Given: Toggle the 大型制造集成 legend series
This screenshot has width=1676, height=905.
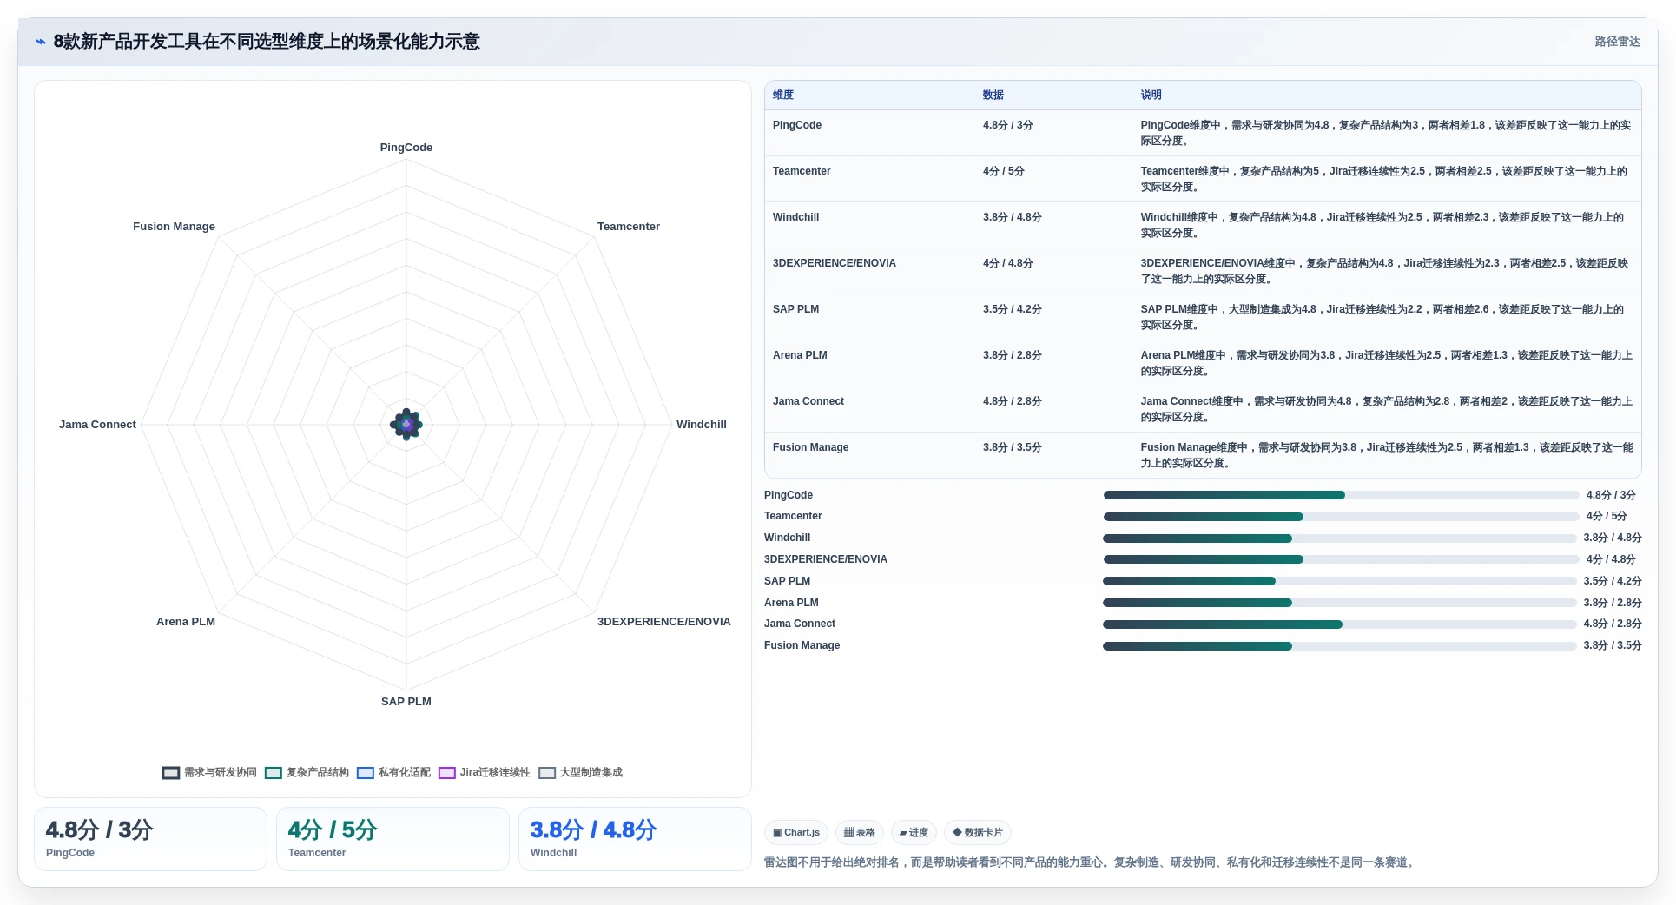Looking at the screenshot, I should [x=580, y=772].
